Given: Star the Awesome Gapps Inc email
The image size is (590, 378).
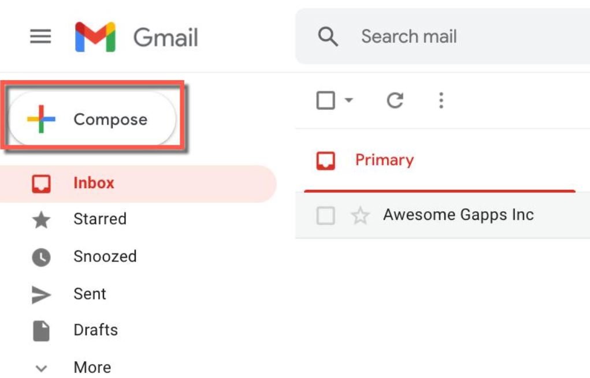Looking at the screenshot, I should (x=359, y=214).
